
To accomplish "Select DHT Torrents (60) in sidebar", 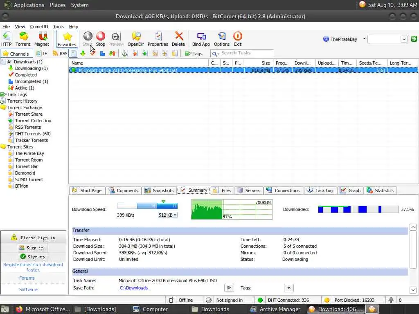I will click(x=33, y=134).
